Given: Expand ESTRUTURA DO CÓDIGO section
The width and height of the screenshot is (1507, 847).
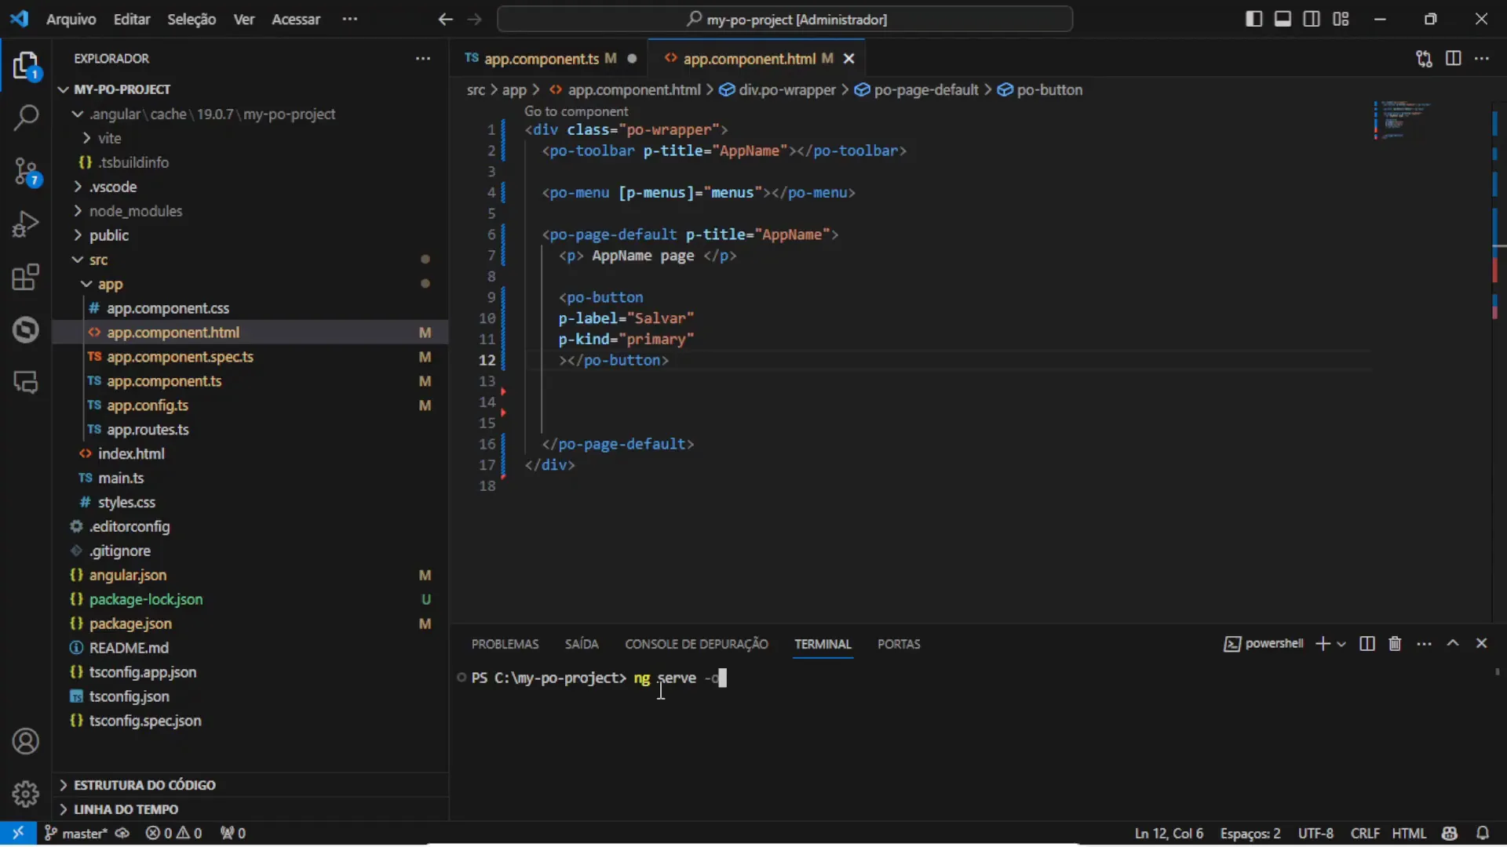Looking at the screenshot, I should 144,785.
